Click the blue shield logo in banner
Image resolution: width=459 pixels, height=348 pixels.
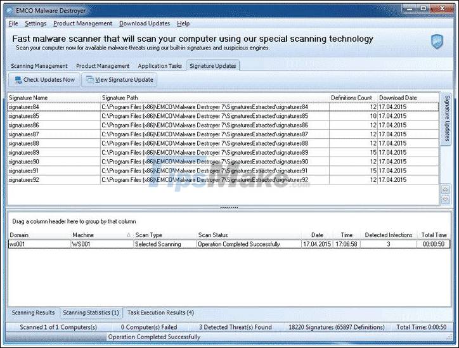click(x=437, y=42)
